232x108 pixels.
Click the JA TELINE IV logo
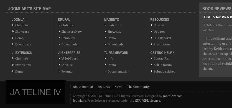35,92
